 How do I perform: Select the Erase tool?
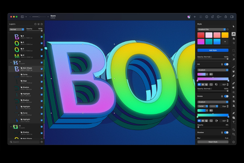point(233,76)
